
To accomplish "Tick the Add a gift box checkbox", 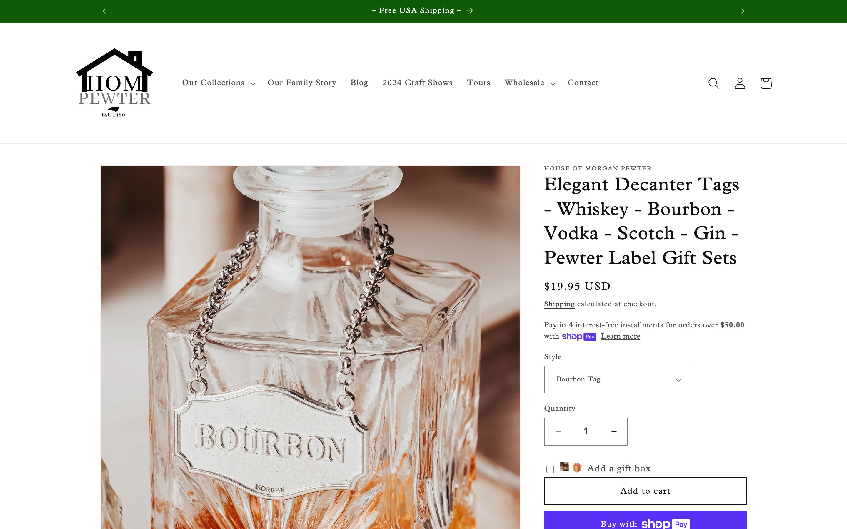I will [550, 469].
